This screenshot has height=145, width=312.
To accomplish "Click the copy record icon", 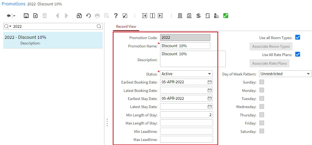I will pos(79,16).
